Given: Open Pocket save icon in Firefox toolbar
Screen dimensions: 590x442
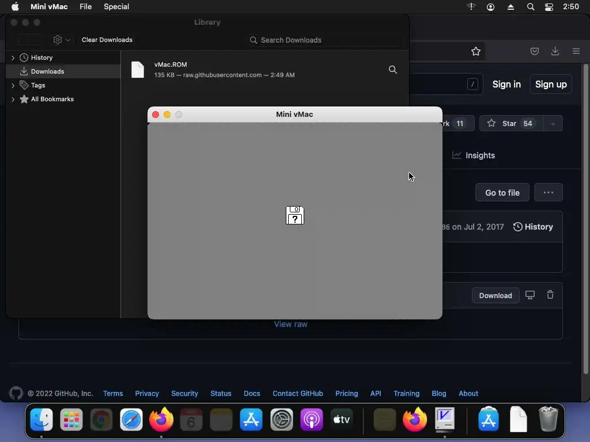Looking at the screenshot, I should [534, 51].
